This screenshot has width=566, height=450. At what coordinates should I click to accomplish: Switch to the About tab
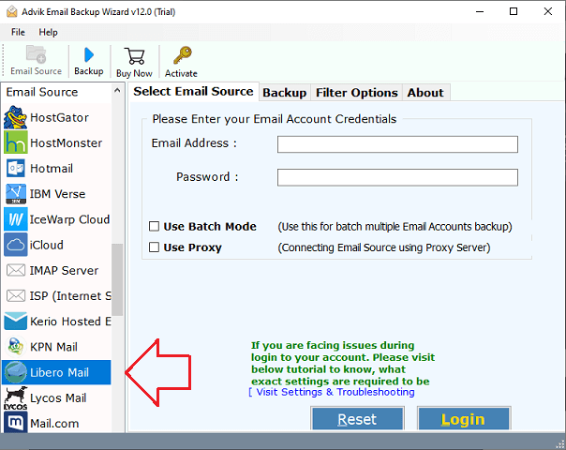pyautogui.click(x=425, y=93)
